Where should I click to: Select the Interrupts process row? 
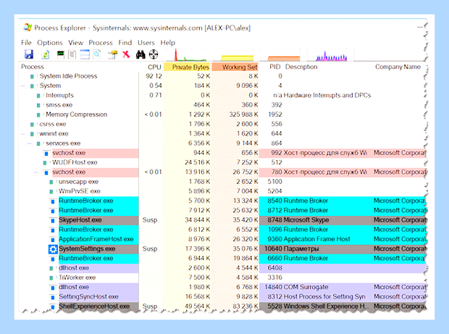pos(222,96)
